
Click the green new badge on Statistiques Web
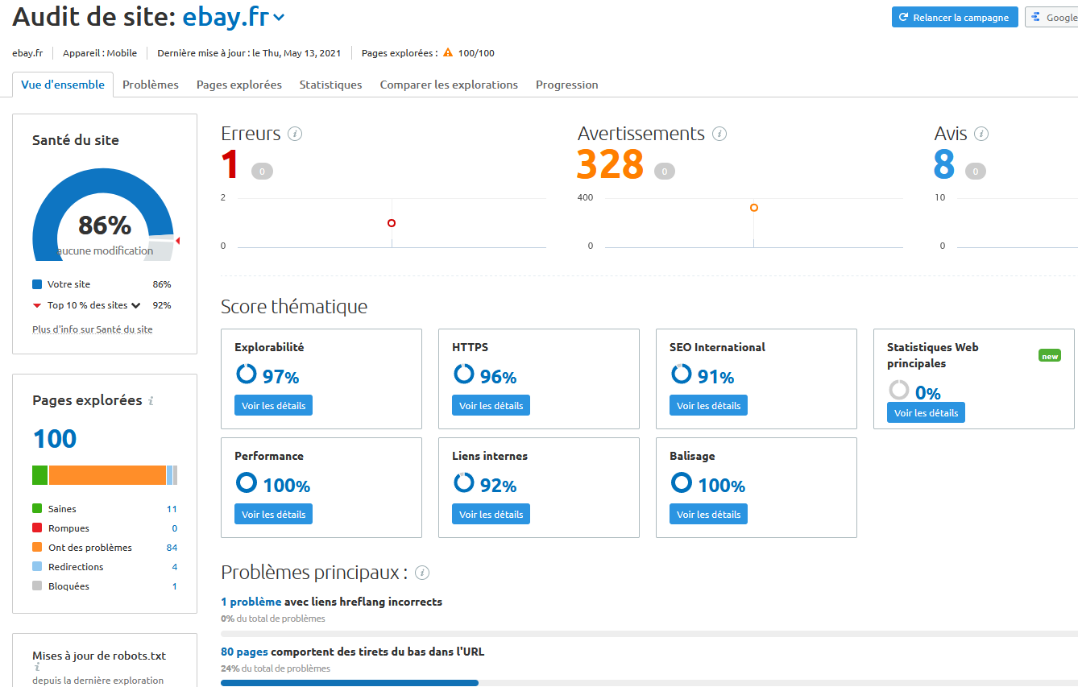tap(1050, 355)
